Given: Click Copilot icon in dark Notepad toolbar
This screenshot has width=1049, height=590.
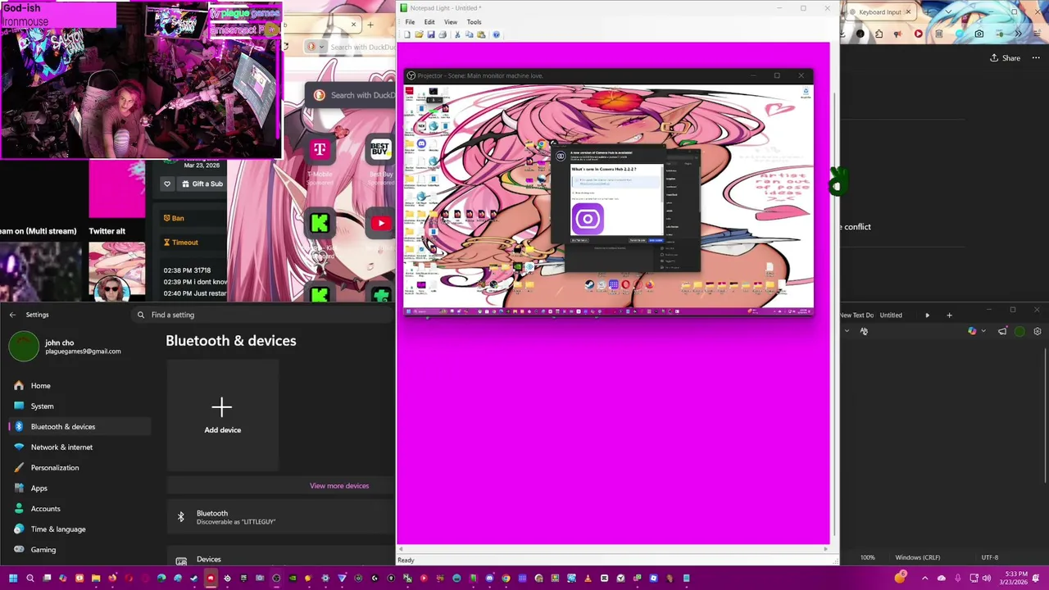Looking at the screenshot, I should pos(972,331).
